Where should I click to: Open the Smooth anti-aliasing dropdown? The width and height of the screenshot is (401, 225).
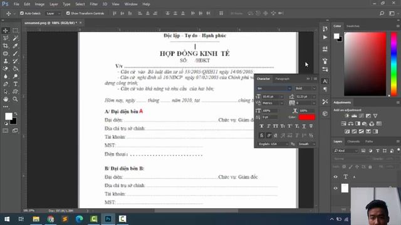coord(306,144)
